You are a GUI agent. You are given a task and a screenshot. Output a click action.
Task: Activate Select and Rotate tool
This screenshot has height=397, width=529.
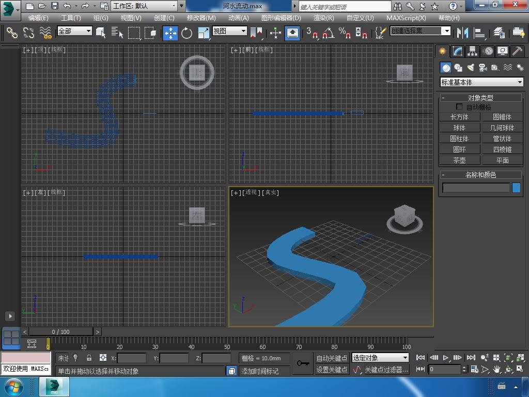point(186,33)
